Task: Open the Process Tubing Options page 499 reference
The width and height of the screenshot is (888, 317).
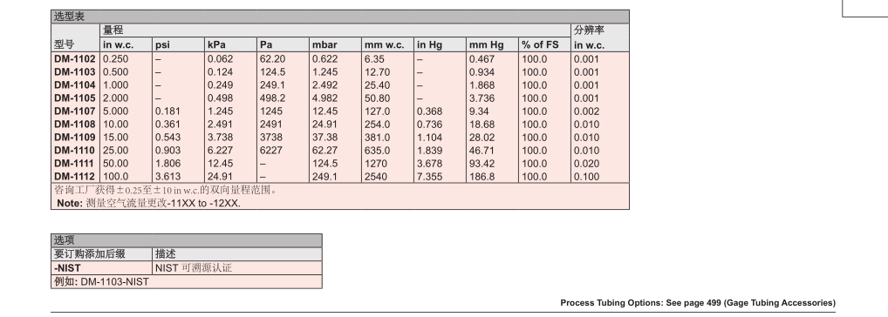Action: pyautogui.click(x=698, y=303)
